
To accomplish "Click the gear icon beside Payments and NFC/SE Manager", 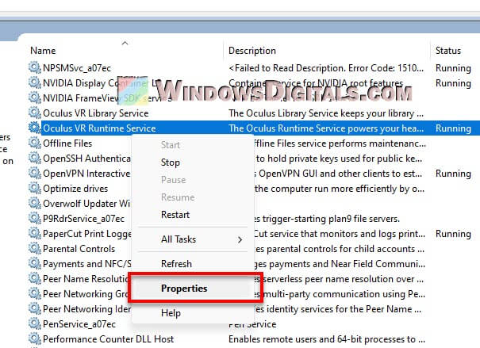I will [x=35, y=264].
